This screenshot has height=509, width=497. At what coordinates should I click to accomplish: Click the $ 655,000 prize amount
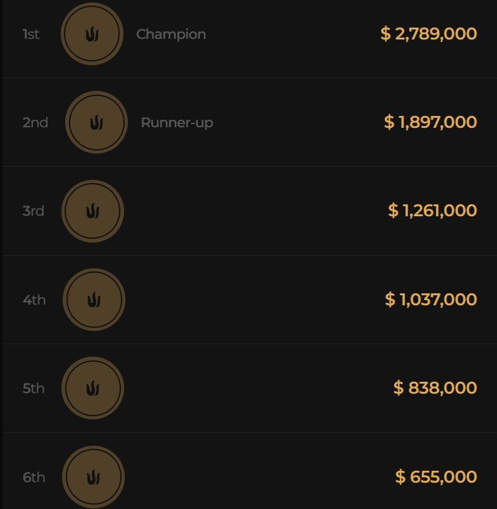tap(436, 477)
